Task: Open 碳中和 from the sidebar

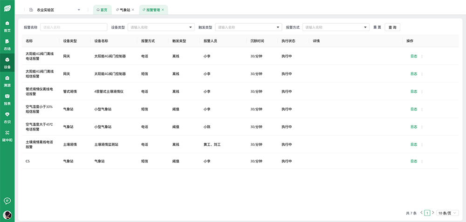Action: click(x=7, y=135)
